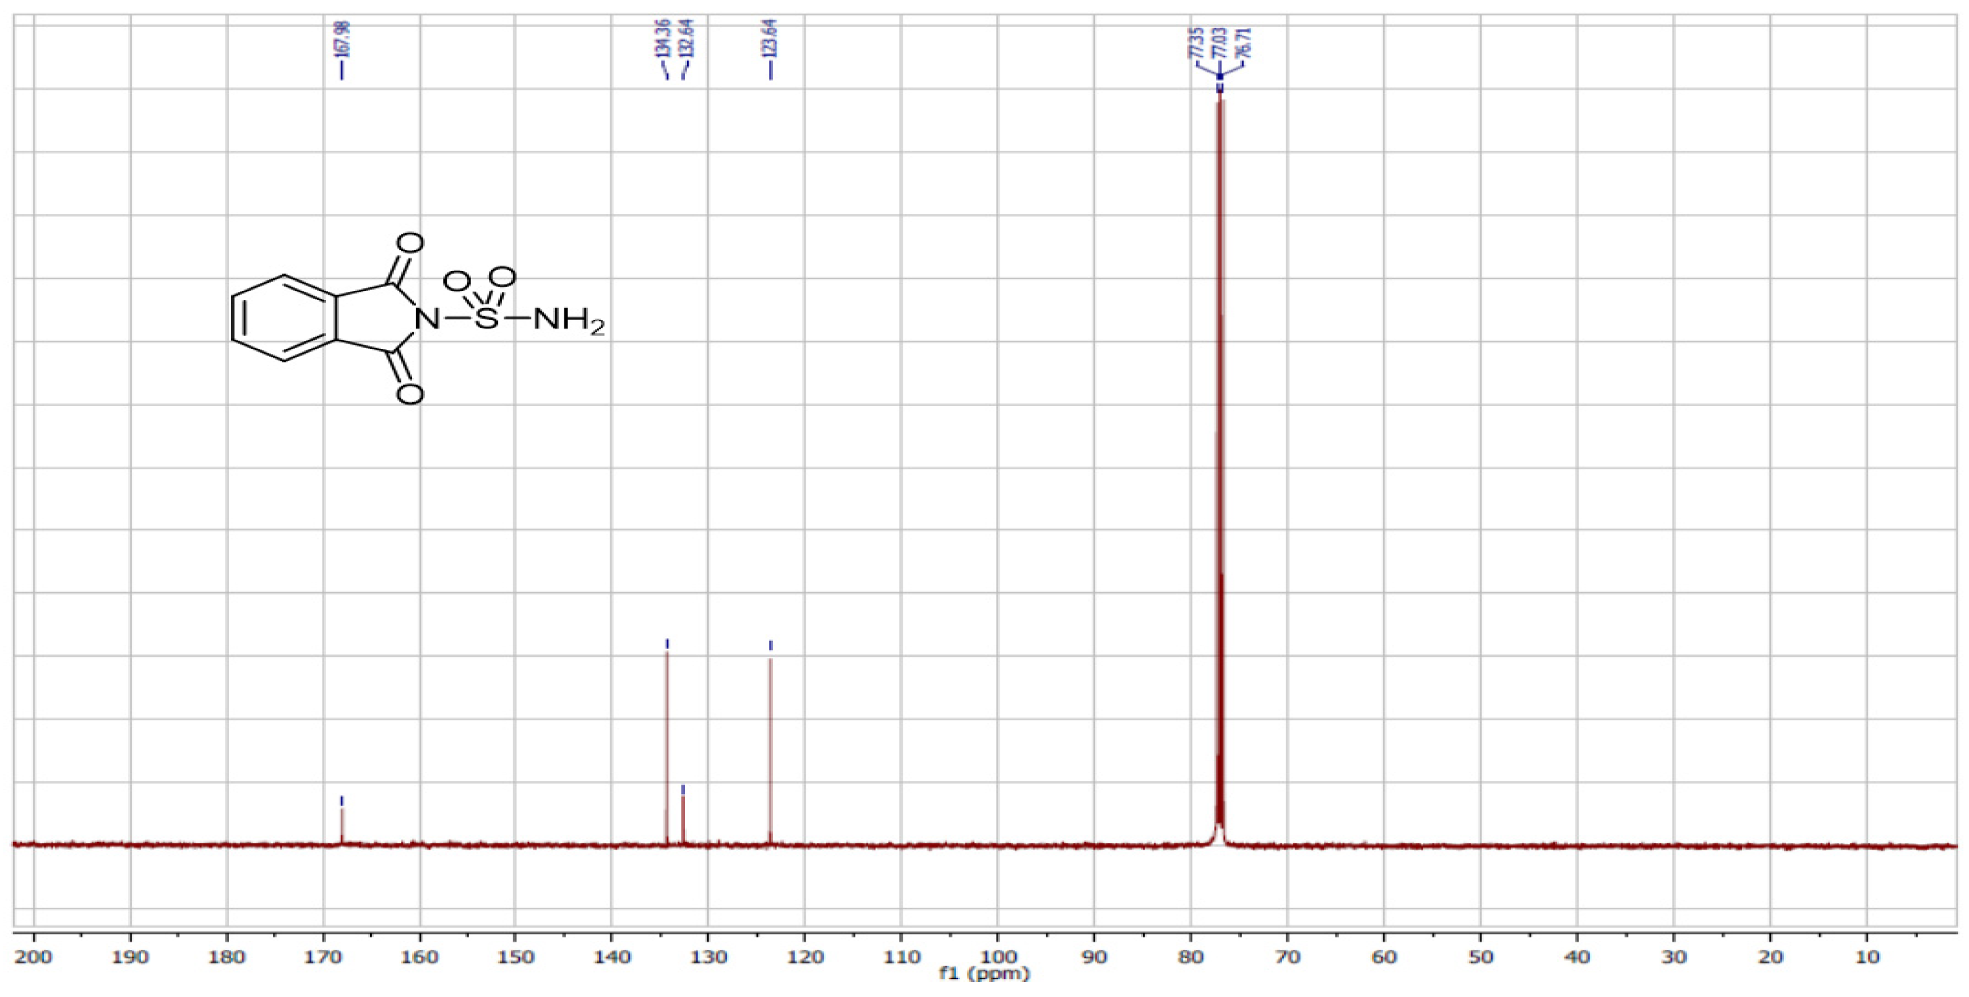1969x997 pixels.
Task: Click the 132.64 peak label at top
Action: coord(687,38)
